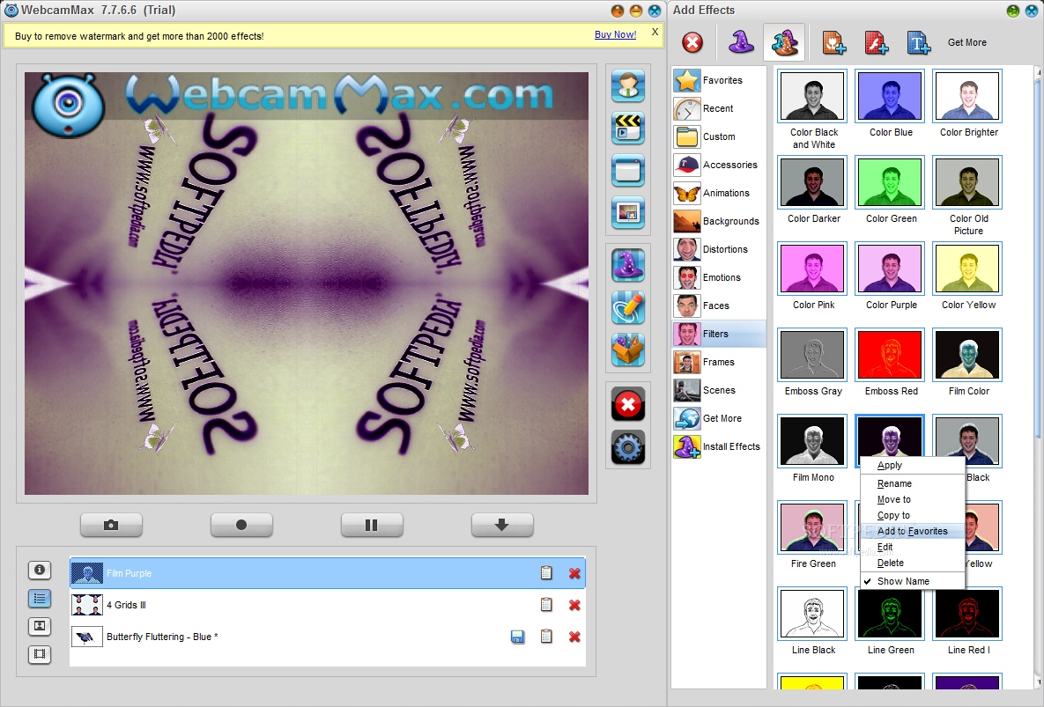Choose Add to Favorites menu entry
Image resolution: width=1044 pixels, height=707 pixels.
point(912,531)
